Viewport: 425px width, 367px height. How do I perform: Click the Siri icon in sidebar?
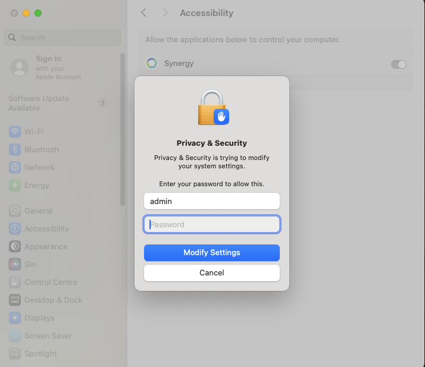(15, 264)
